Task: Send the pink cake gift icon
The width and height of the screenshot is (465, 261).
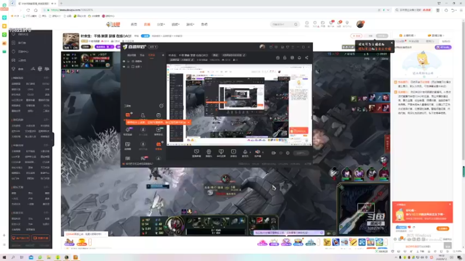Action: [262, 242]
